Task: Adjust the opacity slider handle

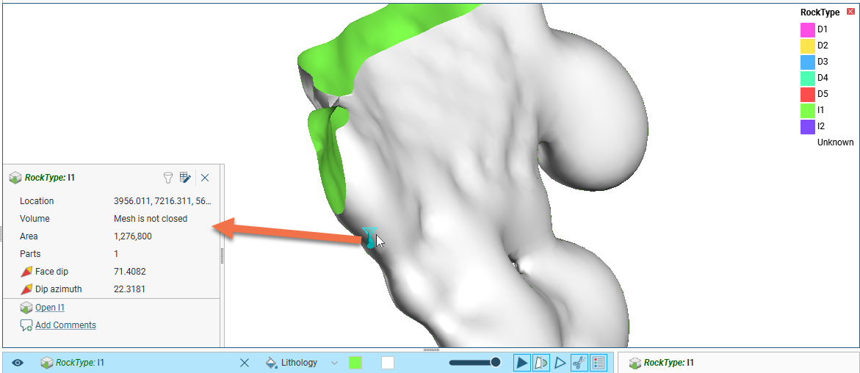Action: (496, 362)
